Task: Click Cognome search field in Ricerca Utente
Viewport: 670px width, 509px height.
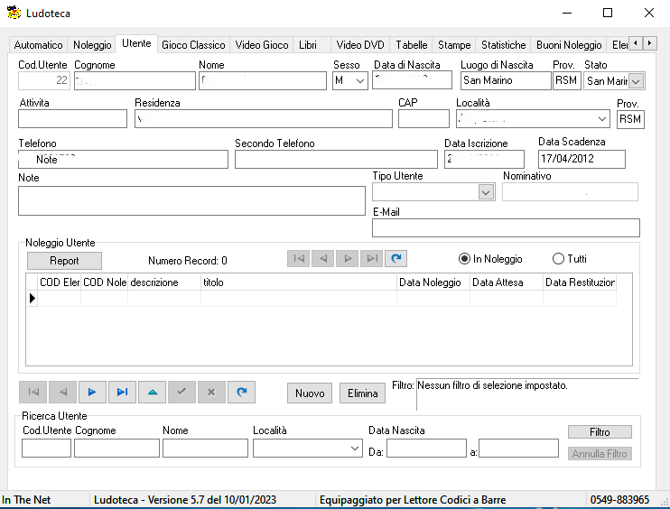Action: [x=116, y=449]
